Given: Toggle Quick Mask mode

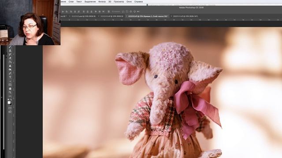Looking at the screenshot, I should (x=10, y=108).
